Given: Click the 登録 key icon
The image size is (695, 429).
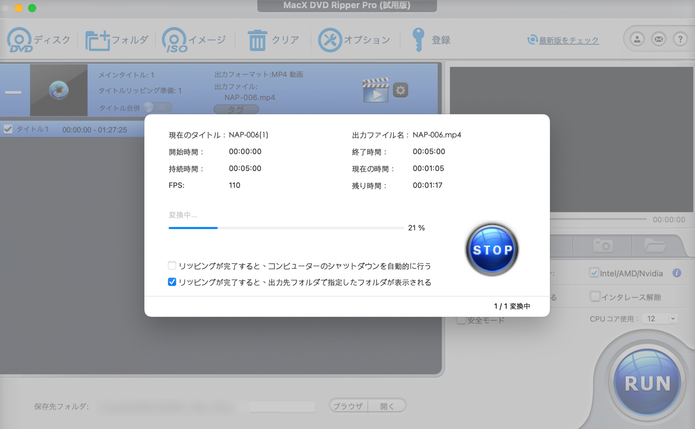Looking at the screenshot, I should (418, 40).
